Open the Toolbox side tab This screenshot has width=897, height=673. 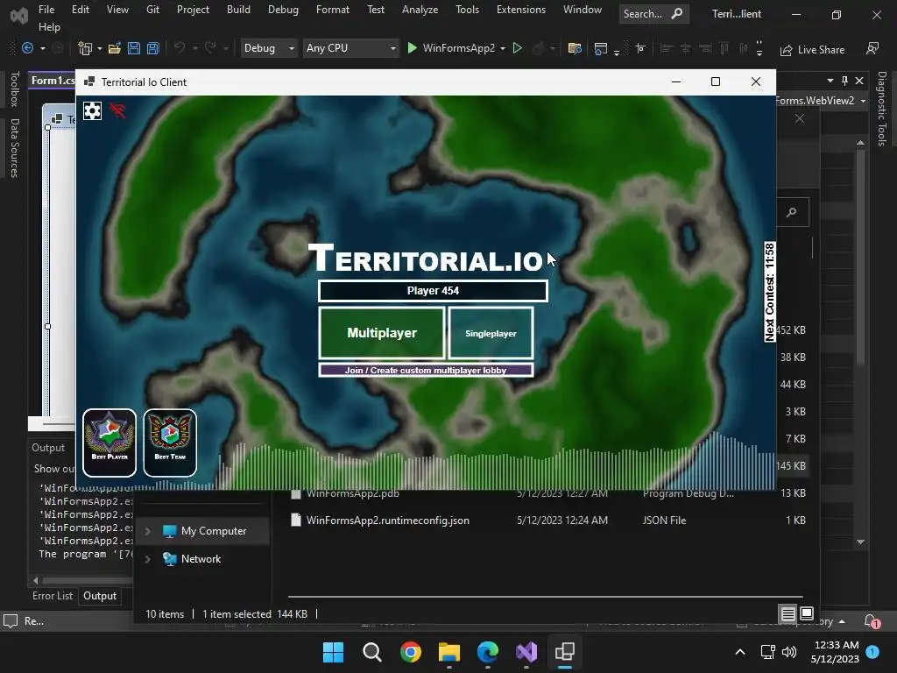[x=14, y=89]
